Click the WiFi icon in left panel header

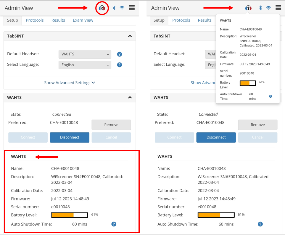coord(122,8)
